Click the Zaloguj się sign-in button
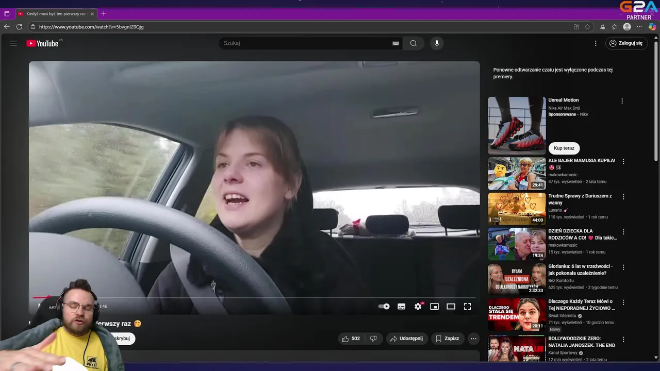The width and height of the screenshot is (660, 371). coord(626,43)
